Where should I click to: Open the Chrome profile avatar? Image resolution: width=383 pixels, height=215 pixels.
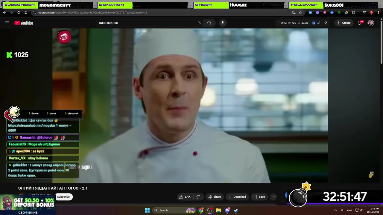point(371,13)
